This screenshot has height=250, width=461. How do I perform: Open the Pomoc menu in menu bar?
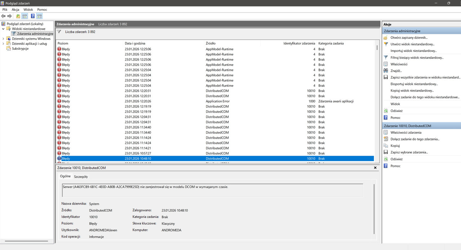pos(42,9)
